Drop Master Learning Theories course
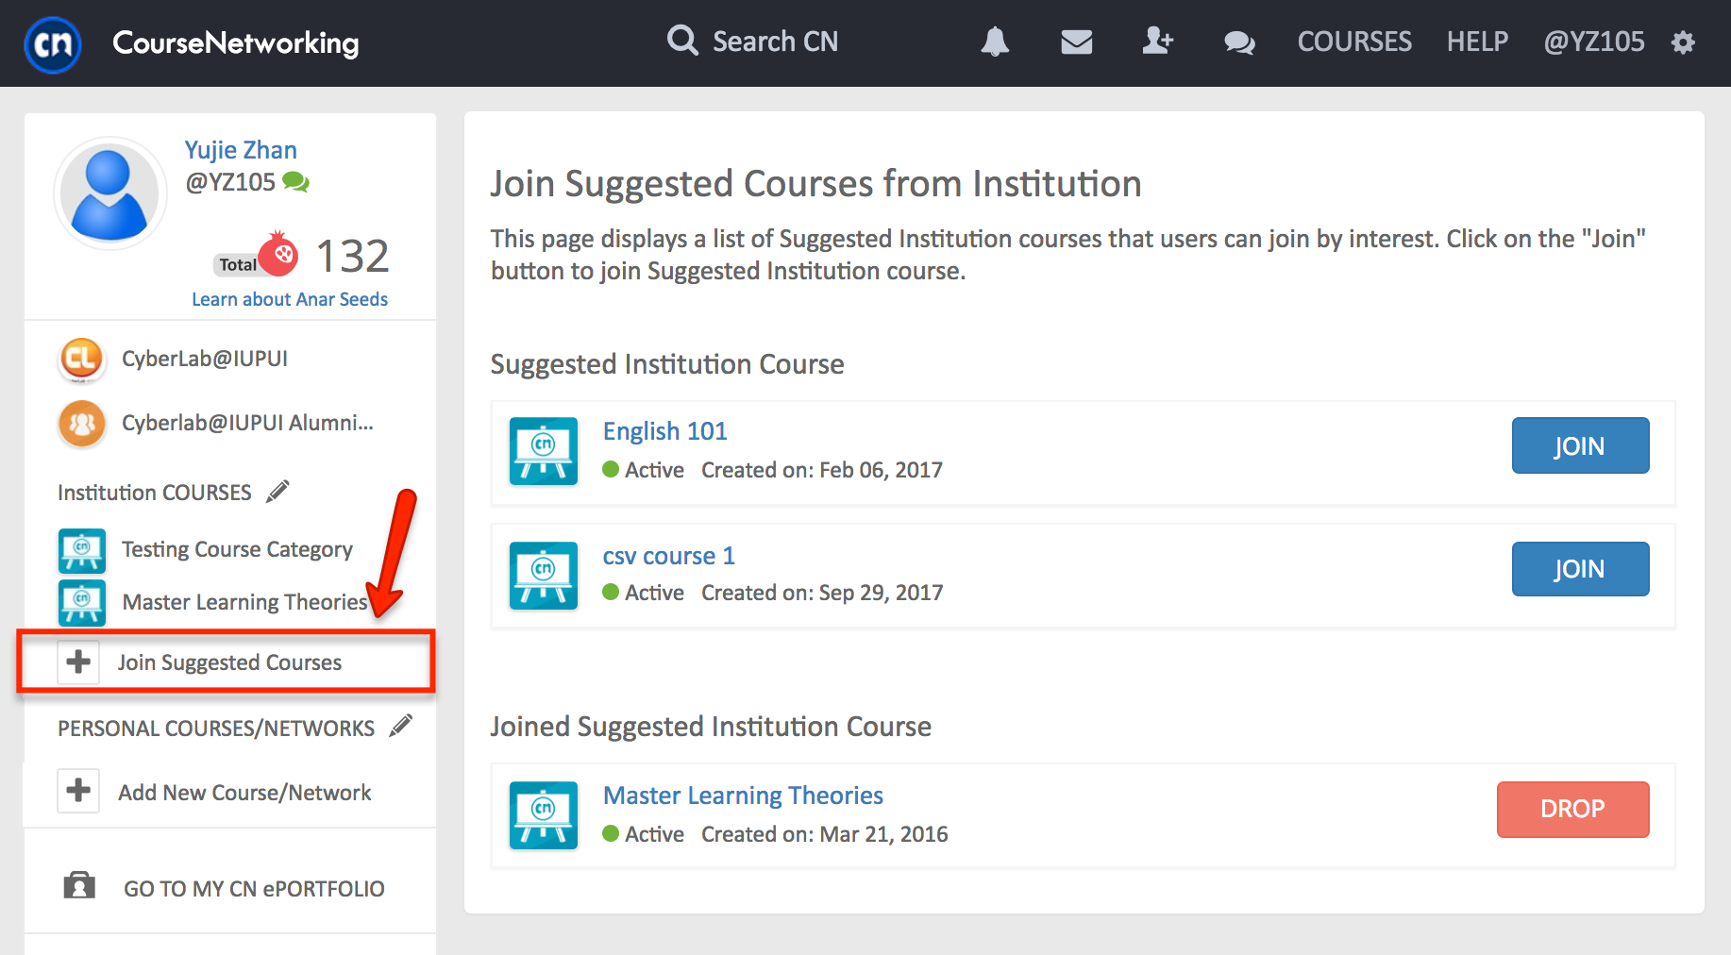 point(1572,809)
